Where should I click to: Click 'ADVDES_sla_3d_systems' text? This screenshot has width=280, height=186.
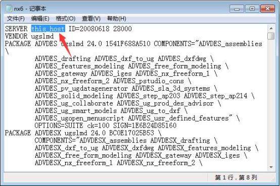tap(171, 89)
